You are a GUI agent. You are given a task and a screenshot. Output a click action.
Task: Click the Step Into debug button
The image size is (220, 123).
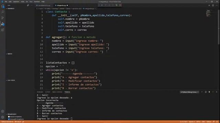(109, 5)
